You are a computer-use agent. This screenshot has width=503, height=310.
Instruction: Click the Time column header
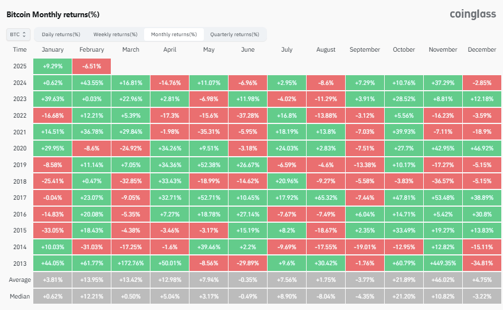point(20,50)
